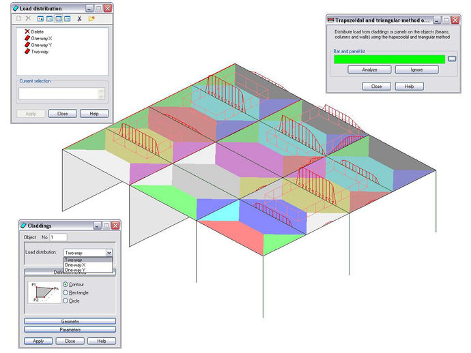Viewport: 471px width, 353px height.
Task: Choose One-way Y in the dropdown list
Action: pos(88,270)
